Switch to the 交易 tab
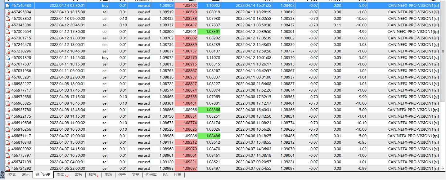Image resolution: width=446 pixels, height=180 pixels. pyautogui.click(x=12, y=175)
